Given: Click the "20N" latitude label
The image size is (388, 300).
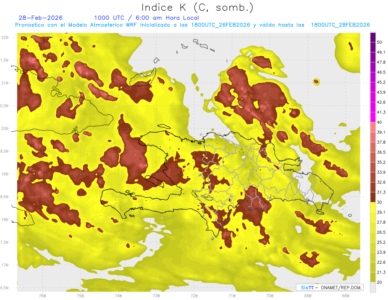Looking at the screenshot, I should pos(5,128).
